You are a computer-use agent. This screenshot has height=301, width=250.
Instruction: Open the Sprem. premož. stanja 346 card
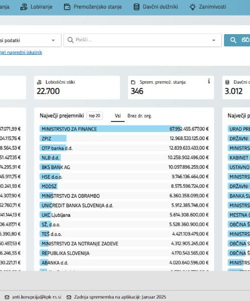pyautogui.click(x=171, y=87)
